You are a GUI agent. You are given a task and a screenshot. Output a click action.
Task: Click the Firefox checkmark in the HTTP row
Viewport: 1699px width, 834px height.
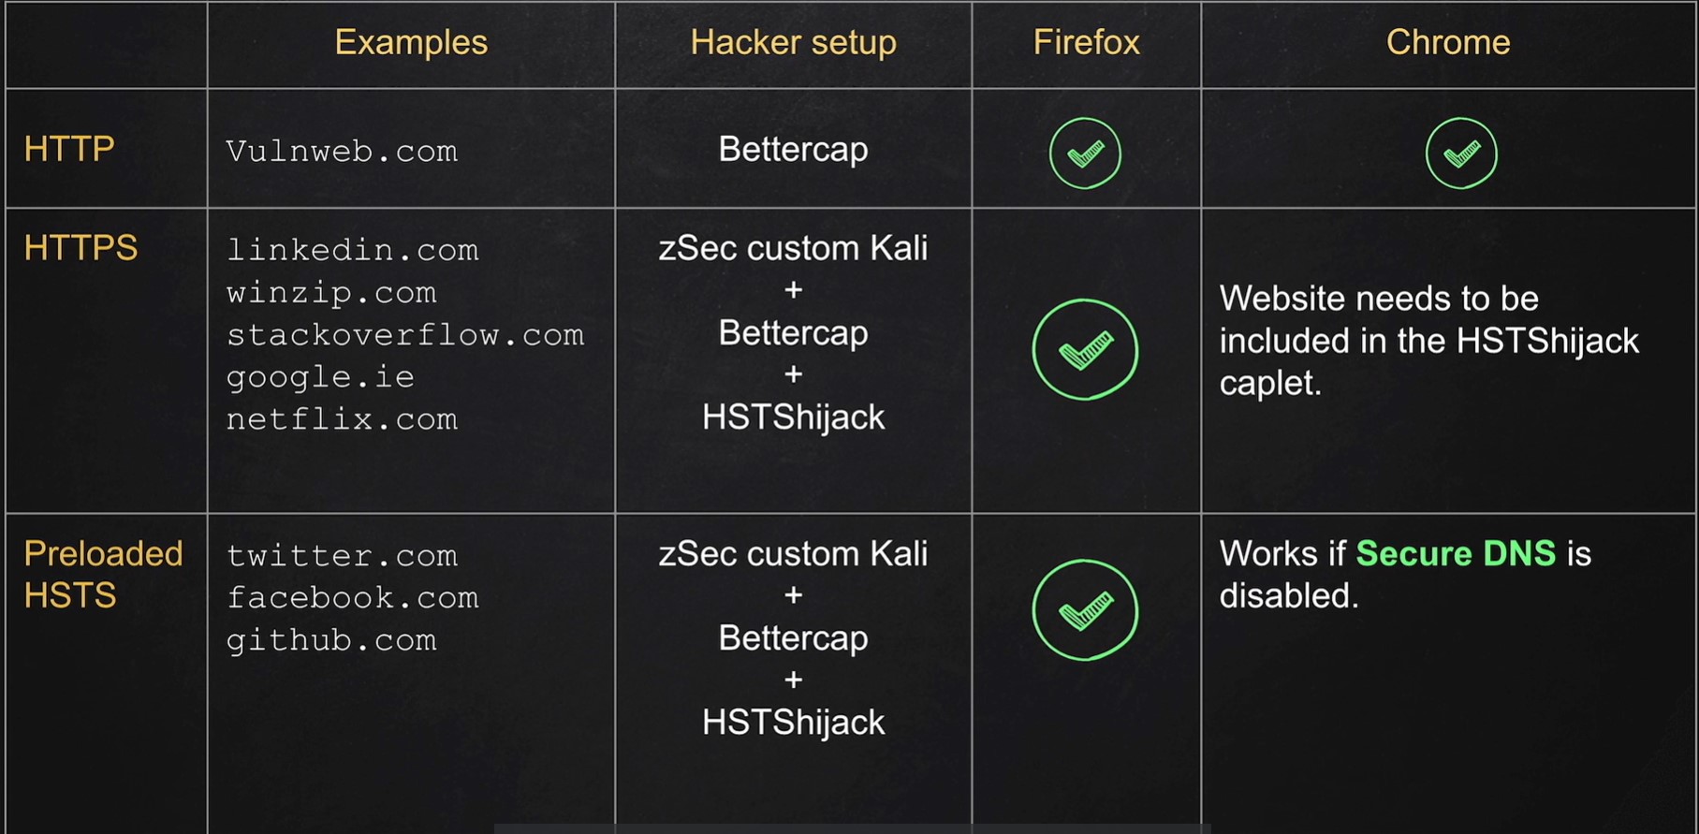1085,154
